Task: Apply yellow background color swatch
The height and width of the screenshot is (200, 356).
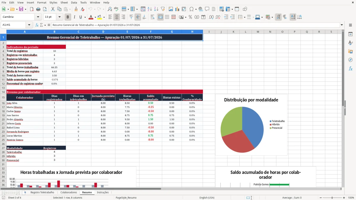Action: coord(99,17)
